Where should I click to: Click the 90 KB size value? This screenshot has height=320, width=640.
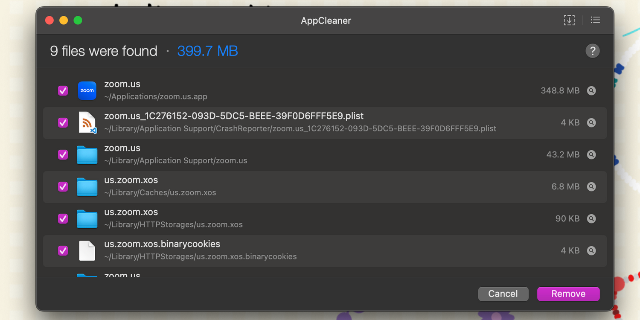[x=567, y=218]
